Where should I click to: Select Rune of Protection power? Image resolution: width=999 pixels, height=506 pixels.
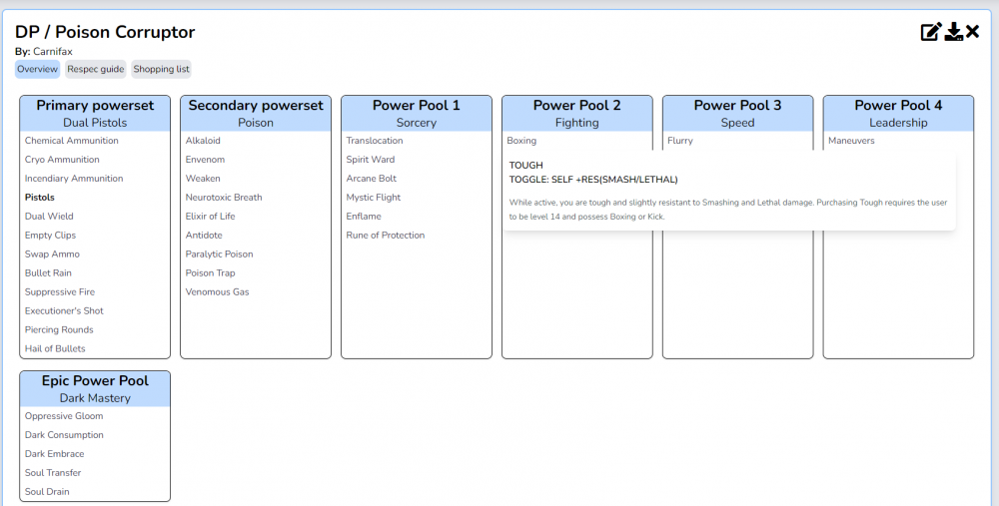[x=385, y=236]
